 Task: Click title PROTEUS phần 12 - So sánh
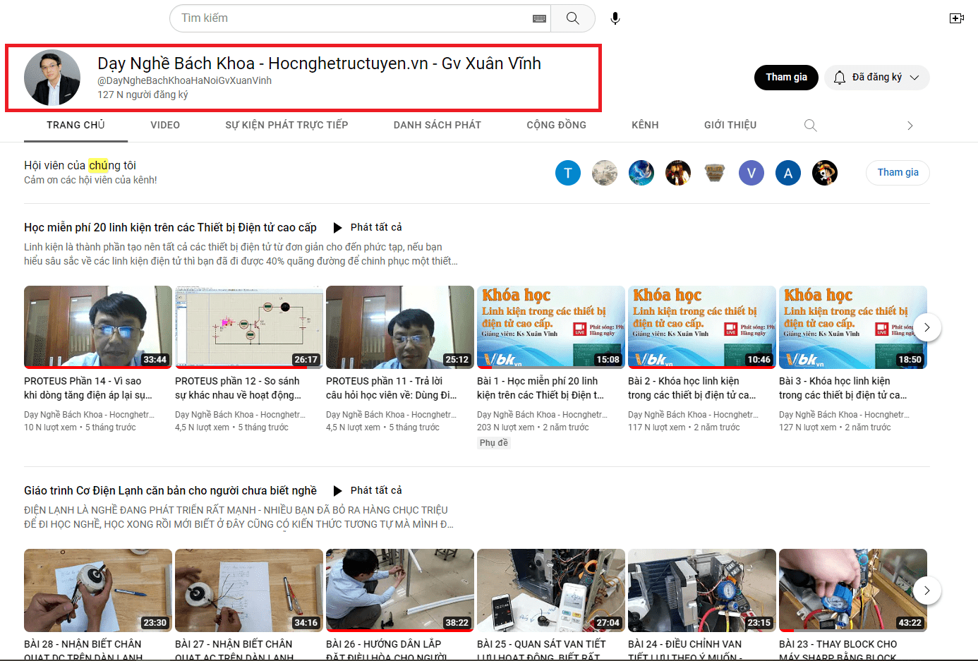239,388
